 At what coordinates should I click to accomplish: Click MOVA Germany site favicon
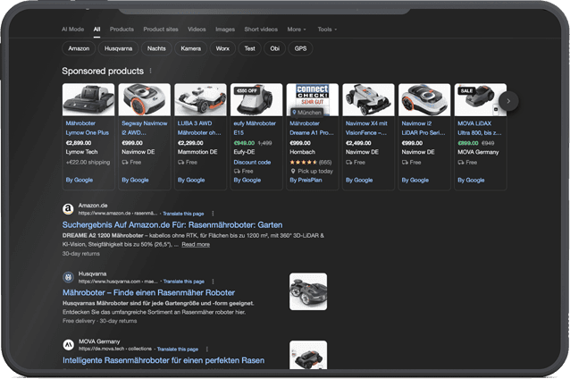(68, 345)
